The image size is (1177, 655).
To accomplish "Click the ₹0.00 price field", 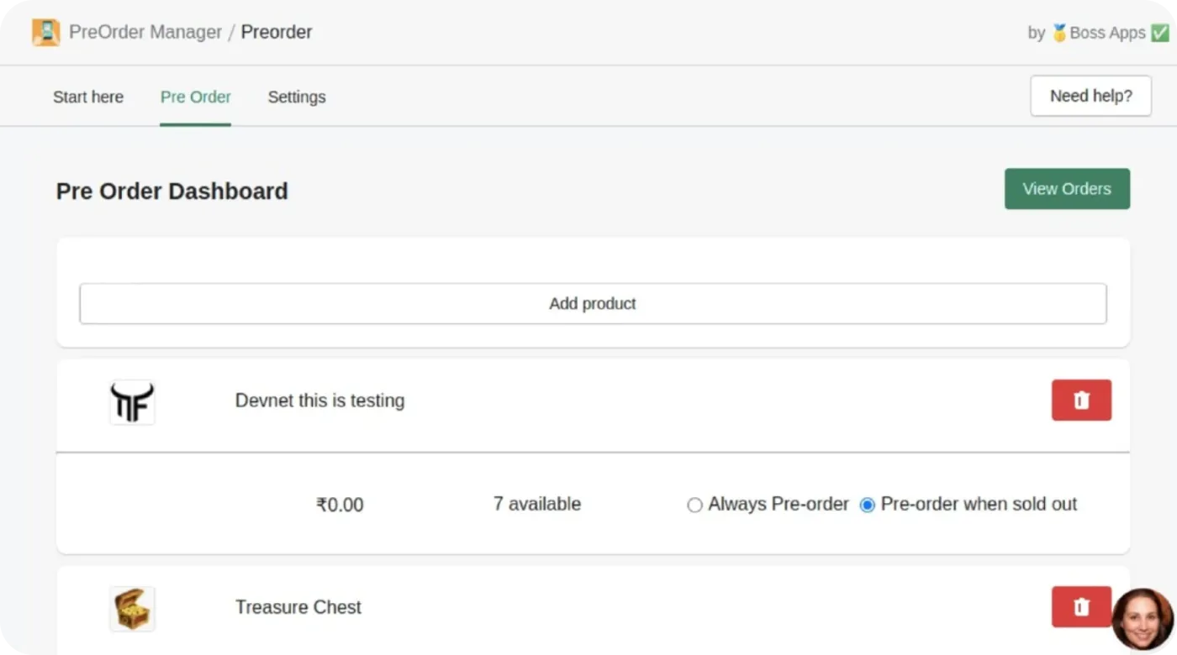I will [339, 505].
